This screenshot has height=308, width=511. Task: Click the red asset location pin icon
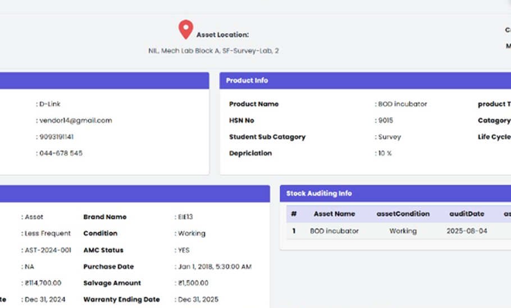click(185, 29)
